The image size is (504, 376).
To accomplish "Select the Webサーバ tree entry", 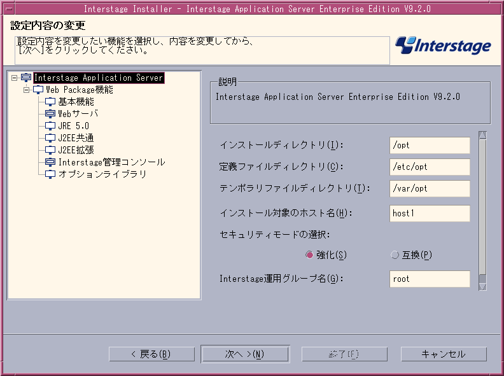I will click(78, 114).
